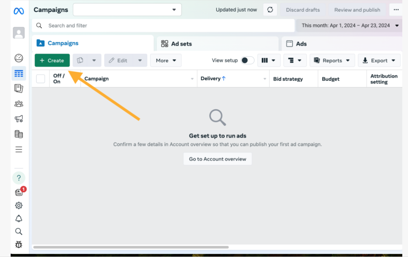Click the green Create button
Screen dimensions: 408x257
[52, 60]
